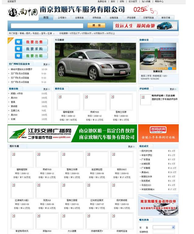The width and height of the screenshot is (194, 234).
Task: Open the 出租信息 navigation tab
Action: [x=114, y=18]
